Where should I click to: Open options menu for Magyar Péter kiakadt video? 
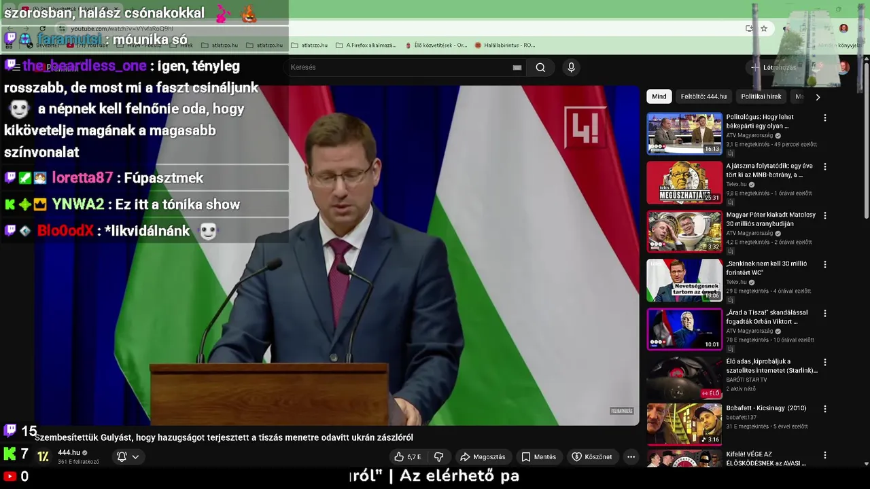(825, 215)
